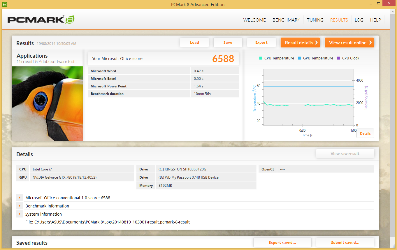
Task: Open the WELCOME tab
Action: (x=254, y=20)
